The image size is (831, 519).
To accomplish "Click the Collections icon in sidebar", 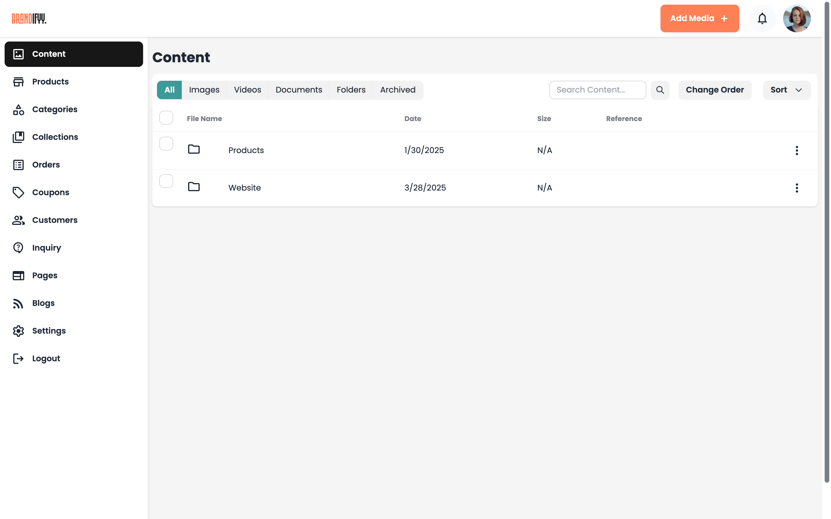I will tap(18, 137).
